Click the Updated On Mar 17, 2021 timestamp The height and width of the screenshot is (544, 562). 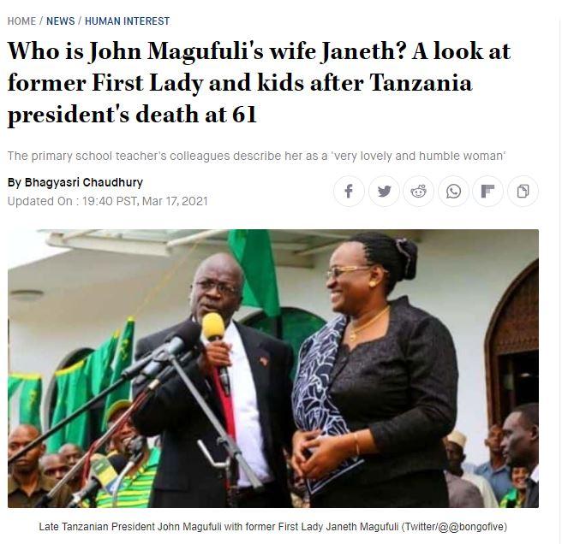(108, 201)
